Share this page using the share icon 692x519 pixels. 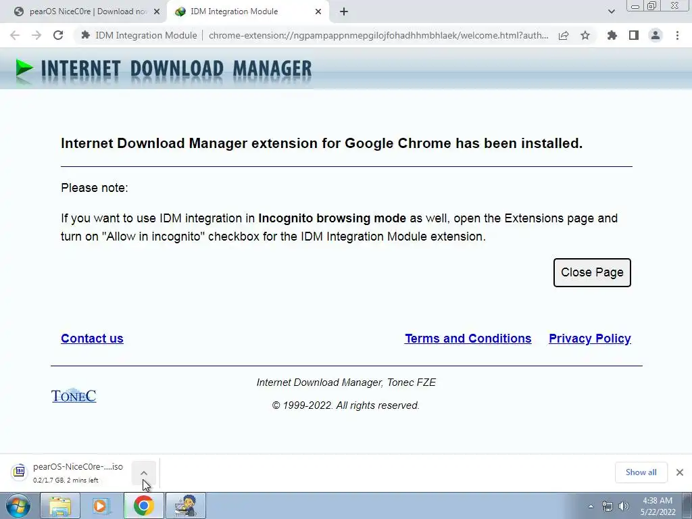(x=564, y=35)
